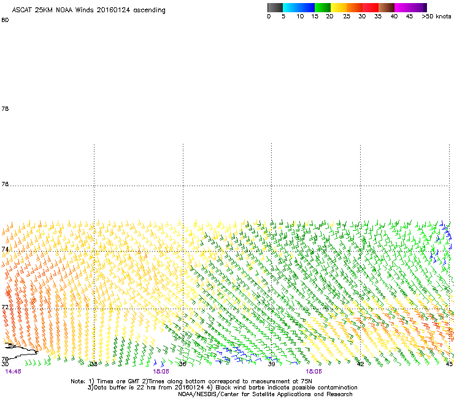Select the yellow 20-25 knots color segment
The height and width of the screenshot is (398, 454).
pos(339,7)
